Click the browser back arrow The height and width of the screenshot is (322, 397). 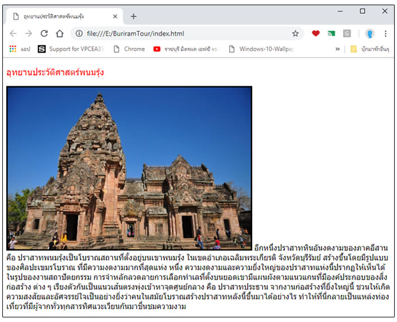tap(13, 34)
